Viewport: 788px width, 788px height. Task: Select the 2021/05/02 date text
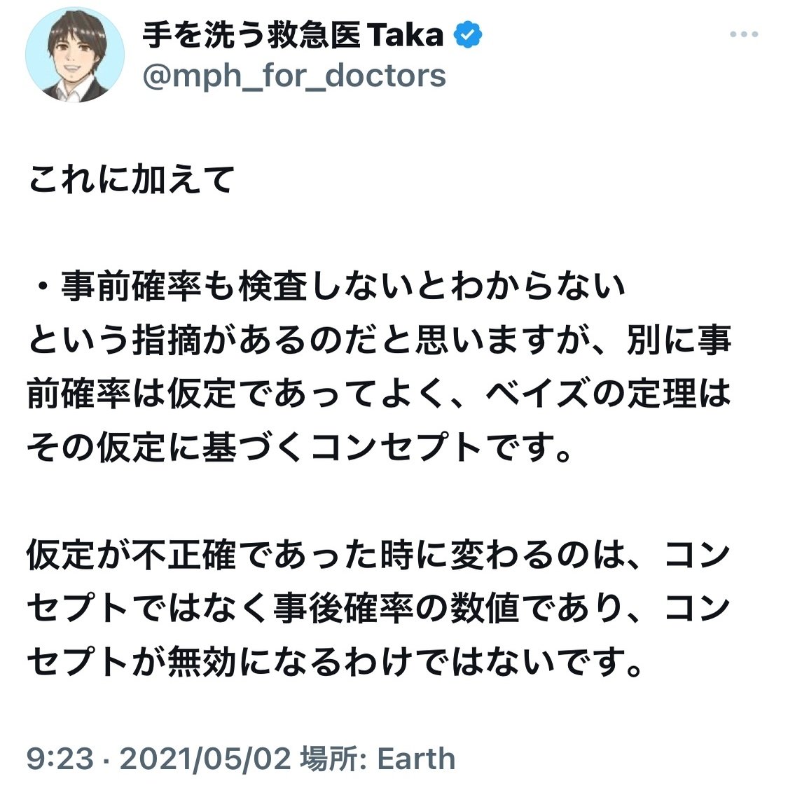205,758
